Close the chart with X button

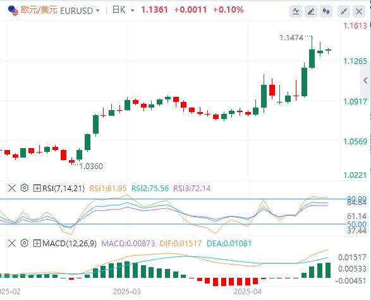click(359, 11)
